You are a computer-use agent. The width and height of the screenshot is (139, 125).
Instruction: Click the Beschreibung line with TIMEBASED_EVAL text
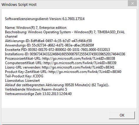65,32
